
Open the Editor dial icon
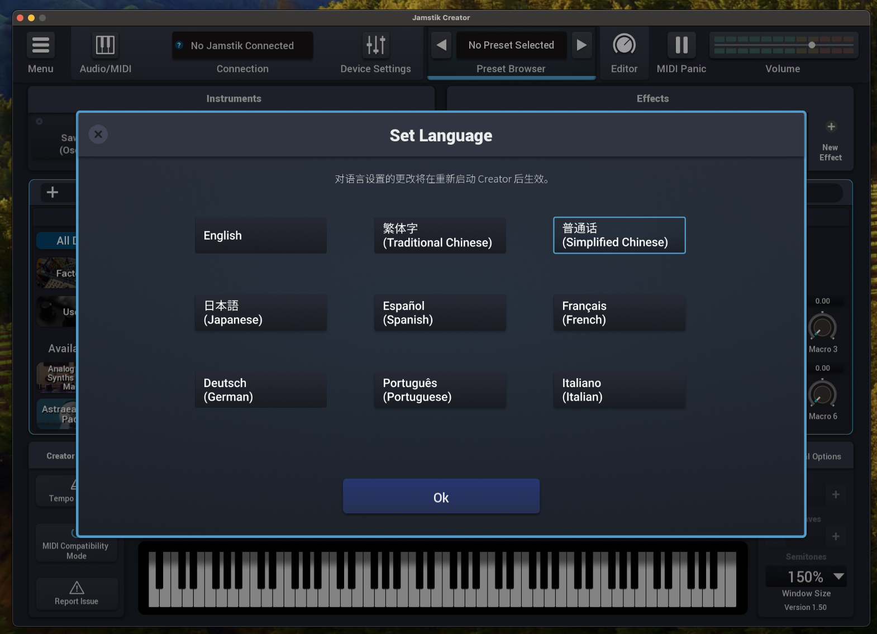click(624, 45)
